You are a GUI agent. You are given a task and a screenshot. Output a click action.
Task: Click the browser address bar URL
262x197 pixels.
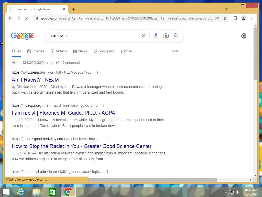[x=126, y=18]
